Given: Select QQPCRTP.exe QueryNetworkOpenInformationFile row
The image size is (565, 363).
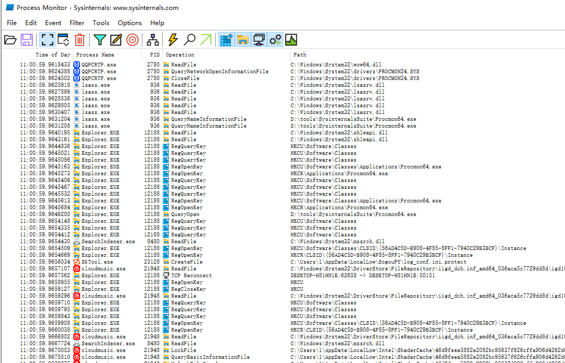Looking at the screenshot, I should click(x=283, y=72).
